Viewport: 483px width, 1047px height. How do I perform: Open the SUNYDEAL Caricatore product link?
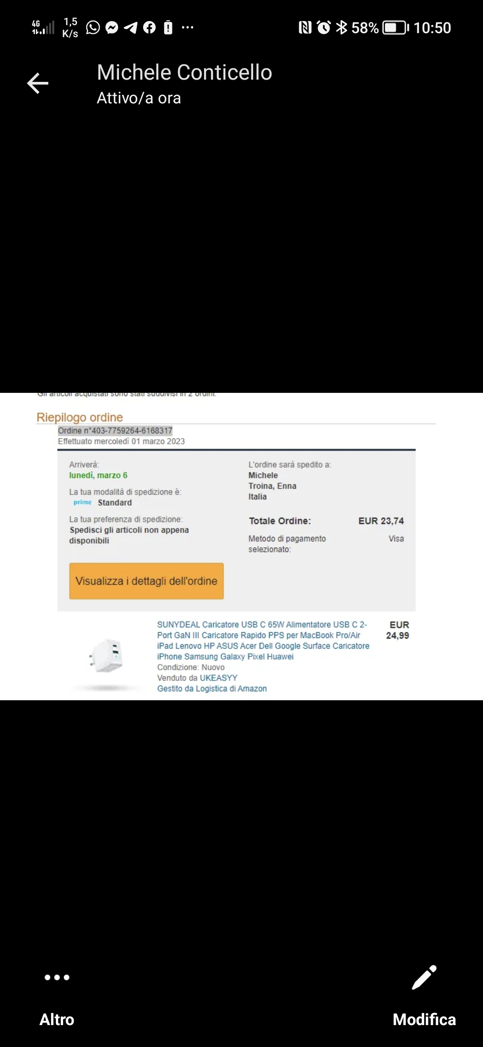click(263, 640)
